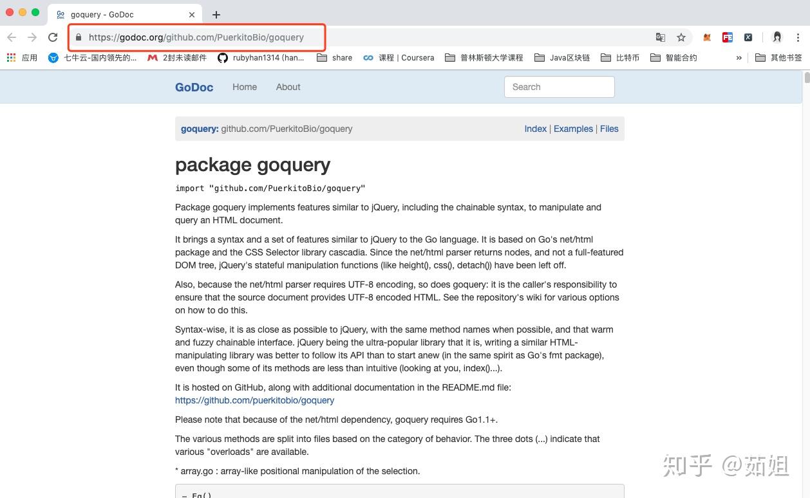Follow the github.com/puerkitobio/goquery hyperlink
This screenshot has height=498, width=810.
click(254, 400)
